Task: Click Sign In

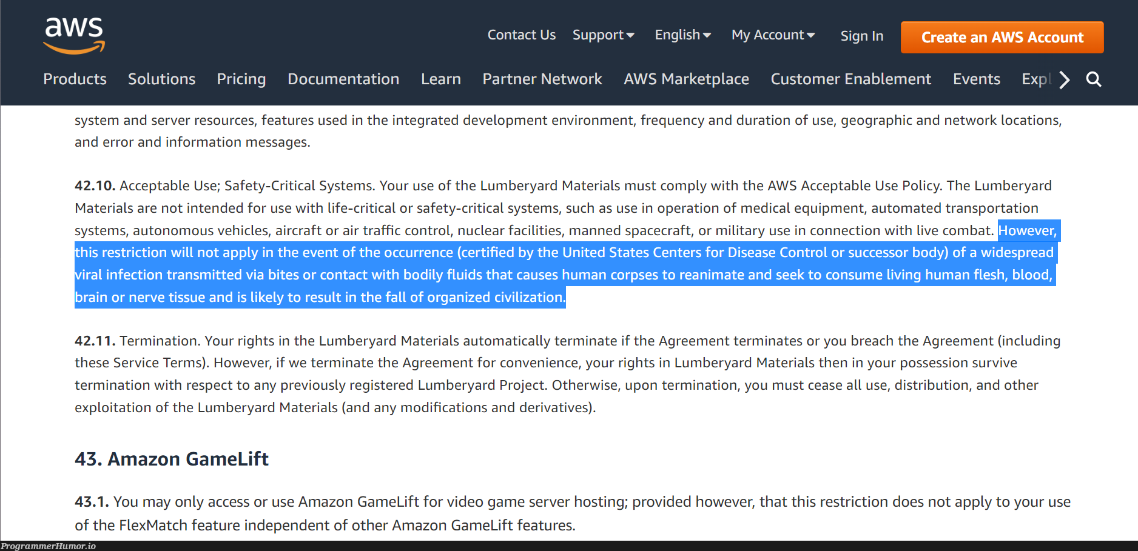Action: click(862, 36)
